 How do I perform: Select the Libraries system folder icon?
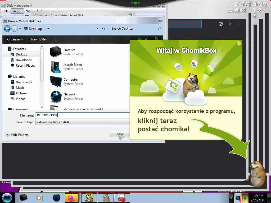[56, 52]
